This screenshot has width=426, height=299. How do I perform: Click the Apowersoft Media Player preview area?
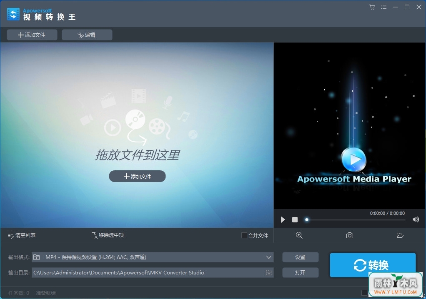pos(350,126)
